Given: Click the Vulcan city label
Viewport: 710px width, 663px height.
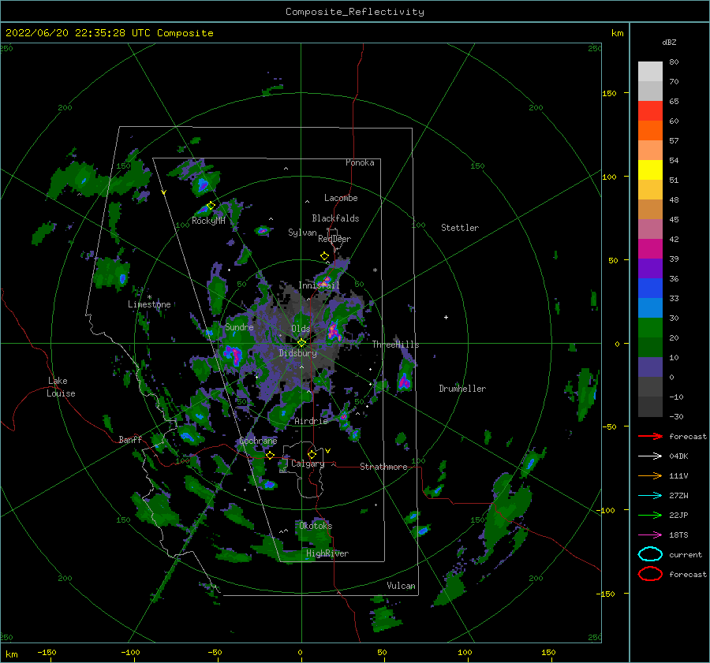Looking at the screenshot, I should (401, 586).
